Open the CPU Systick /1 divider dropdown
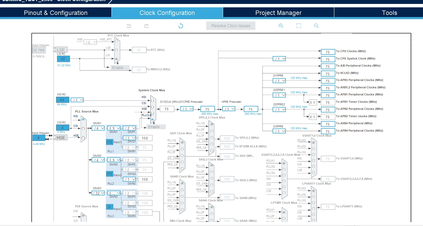423x226 pixels. (279, 59)
